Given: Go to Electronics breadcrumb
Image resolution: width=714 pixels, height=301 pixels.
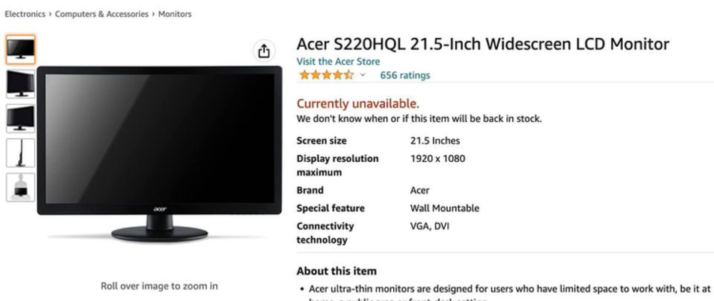Looking at the screenshot, I should pos(25,14).
